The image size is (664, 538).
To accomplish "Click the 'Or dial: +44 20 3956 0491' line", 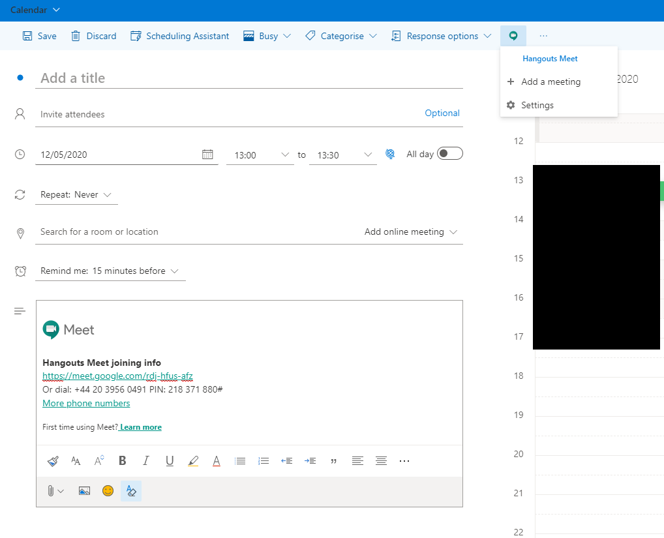I will click(132, 389).
